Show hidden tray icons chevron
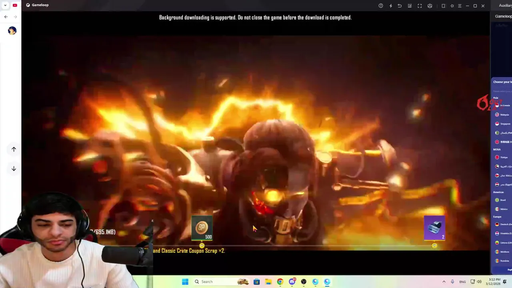 point(444,282)
